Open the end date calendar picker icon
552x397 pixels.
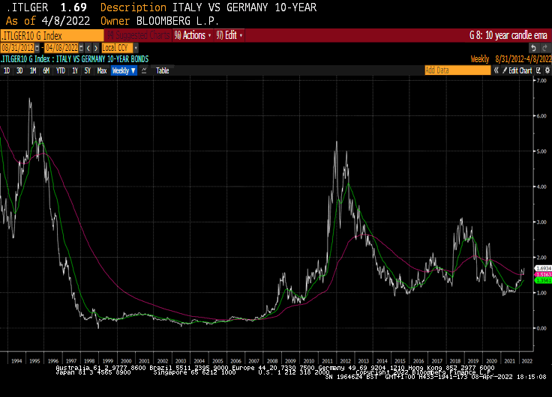[81, 48]
